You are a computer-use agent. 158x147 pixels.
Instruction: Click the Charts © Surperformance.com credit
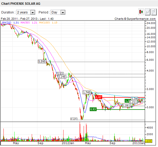pyautogui.click(x=135, y=19)
